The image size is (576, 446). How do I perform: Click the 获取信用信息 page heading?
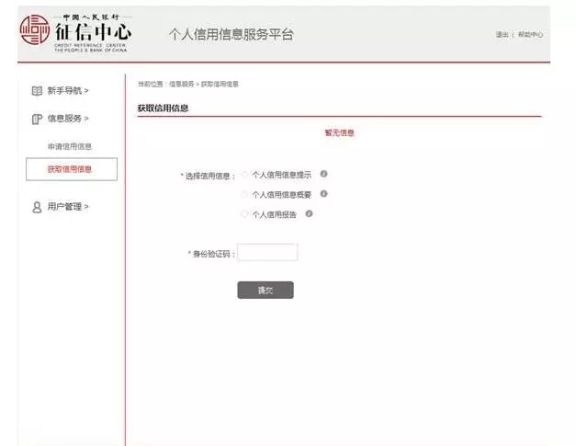[x=163, y=109]
